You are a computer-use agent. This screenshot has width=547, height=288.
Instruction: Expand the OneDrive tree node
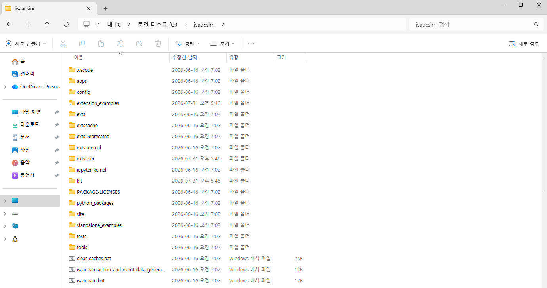5,87
